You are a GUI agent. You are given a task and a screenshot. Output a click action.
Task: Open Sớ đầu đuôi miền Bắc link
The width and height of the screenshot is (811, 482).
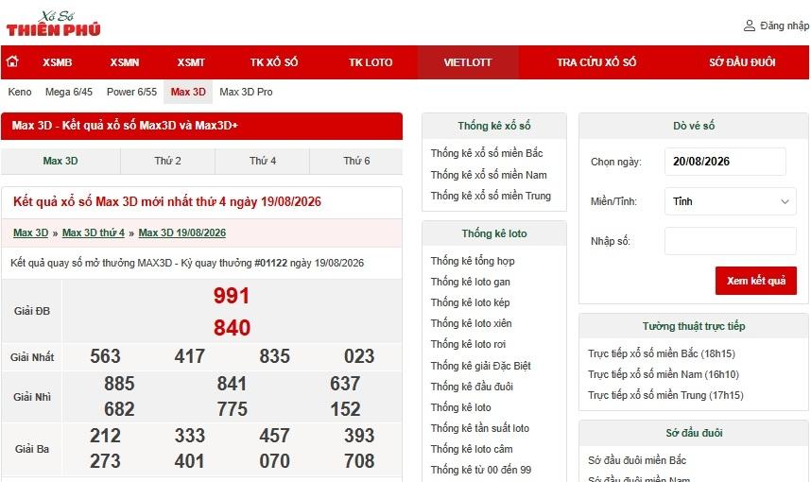tap(637, 460)
